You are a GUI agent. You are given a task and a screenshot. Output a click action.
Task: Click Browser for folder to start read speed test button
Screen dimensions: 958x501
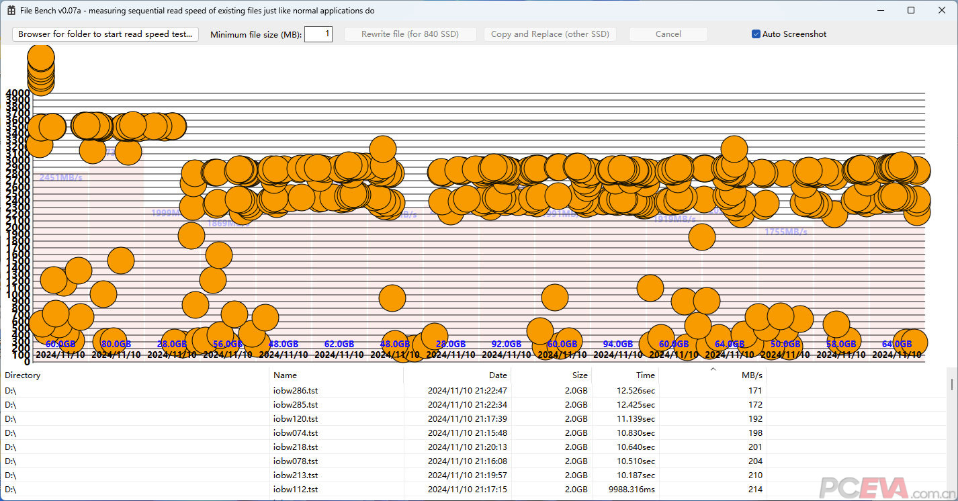coord(105,34)
